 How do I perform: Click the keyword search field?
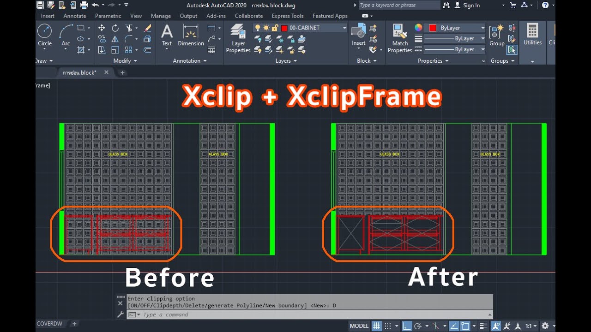(399, 5)
